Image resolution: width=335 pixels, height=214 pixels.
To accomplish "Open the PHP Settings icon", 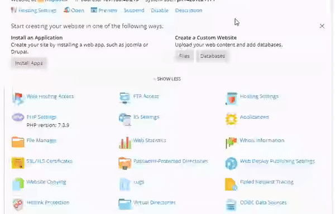I will click(18, 117).
